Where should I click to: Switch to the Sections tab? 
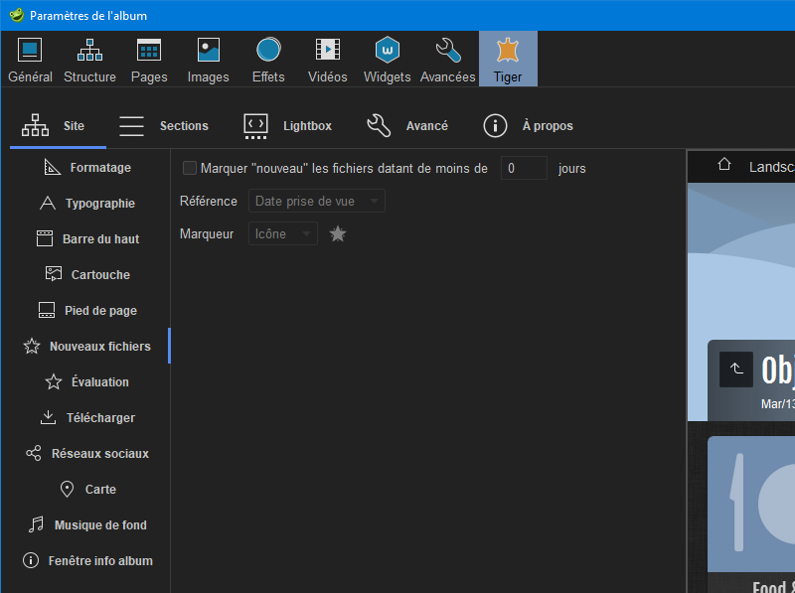pos(164,126)
